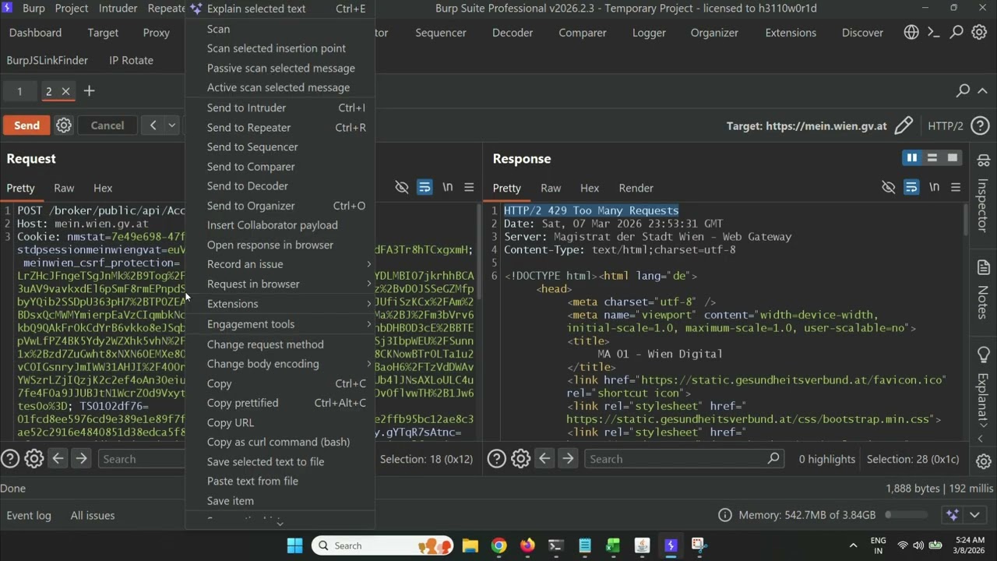Image resolution: width=997 pixels, height=561 pixels.
Task: Go to next response search match
Action: click(568, 459)
